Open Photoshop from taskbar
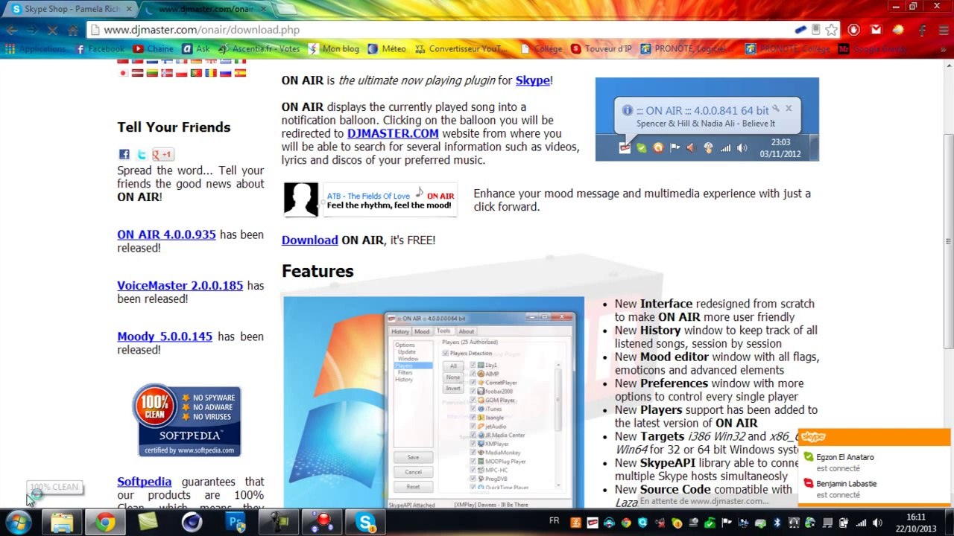Screen dimensions: 954x536 tap(236, 523)
